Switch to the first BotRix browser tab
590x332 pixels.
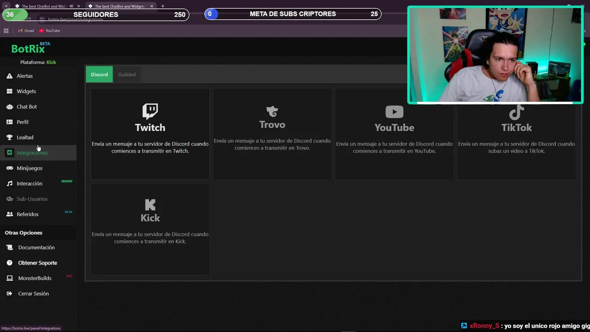(44, 6)
